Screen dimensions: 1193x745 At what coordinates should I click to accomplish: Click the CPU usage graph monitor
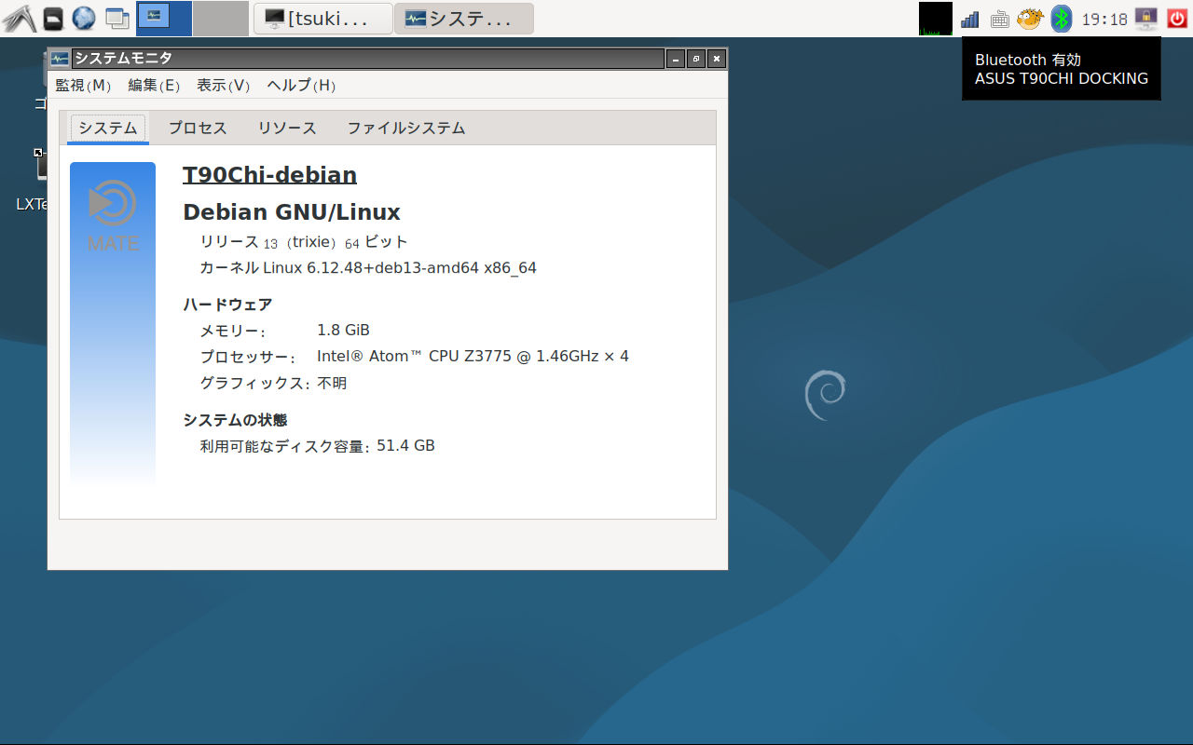936,19
